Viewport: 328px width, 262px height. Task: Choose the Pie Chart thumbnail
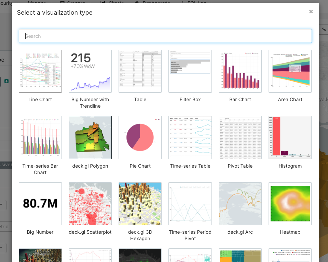coord(140,137)
